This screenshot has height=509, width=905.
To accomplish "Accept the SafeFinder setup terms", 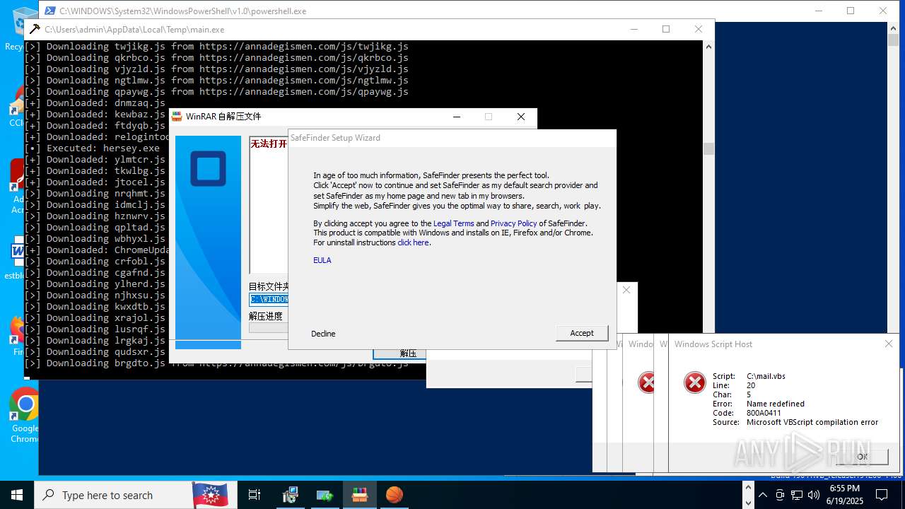I will coord(582,333).
